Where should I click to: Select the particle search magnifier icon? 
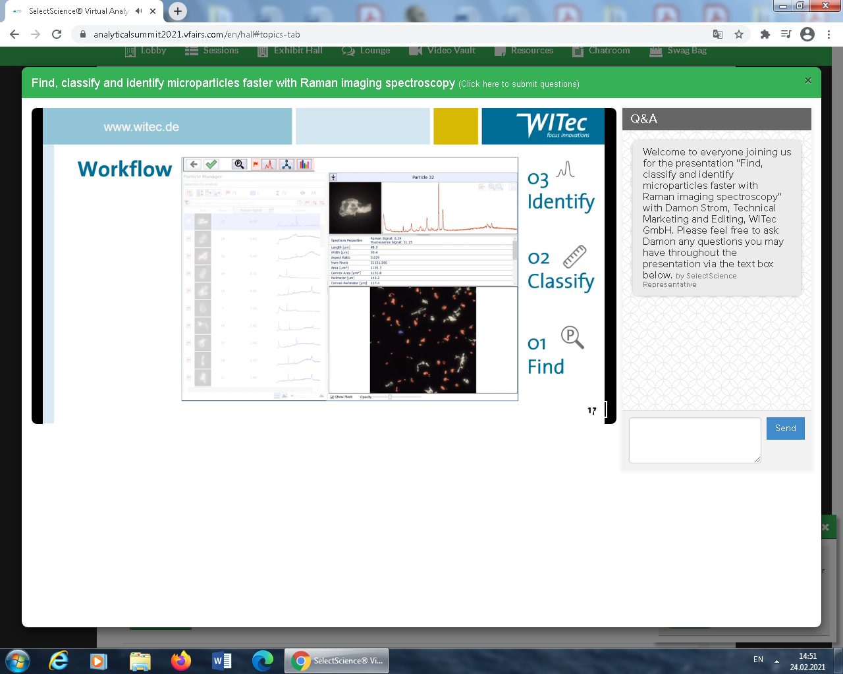coord(240,165)
